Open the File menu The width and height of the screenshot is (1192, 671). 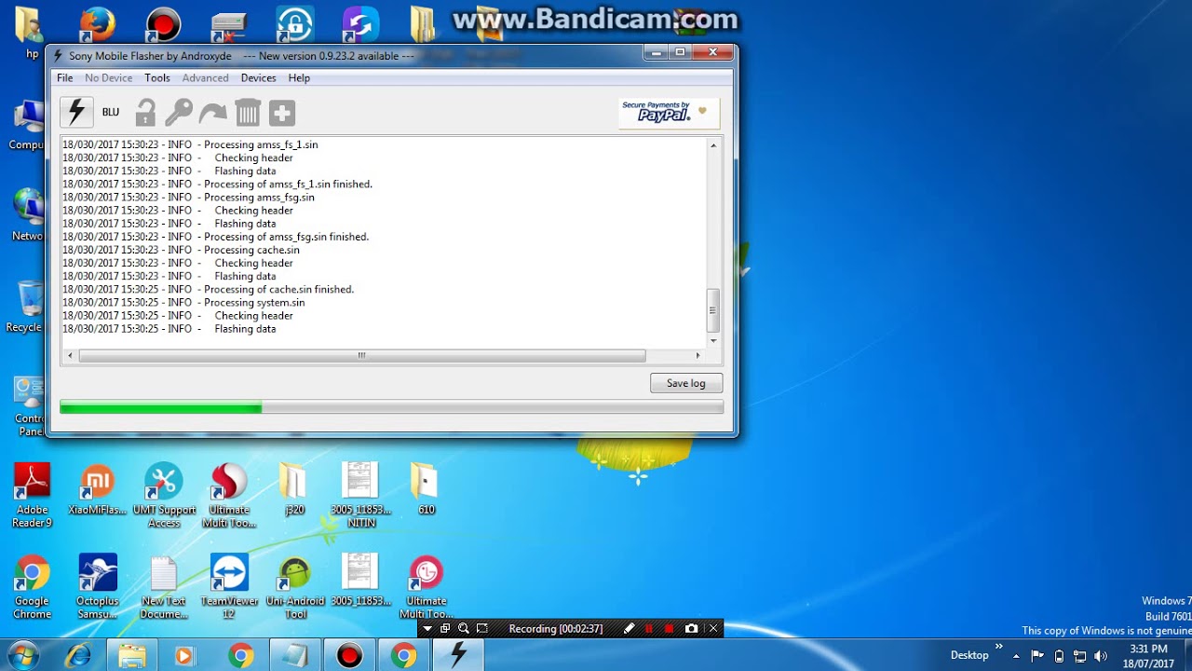coord(65,78)
